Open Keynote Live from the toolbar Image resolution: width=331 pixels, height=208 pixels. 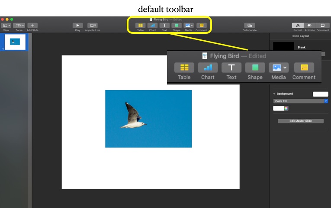tap(92, 26)
